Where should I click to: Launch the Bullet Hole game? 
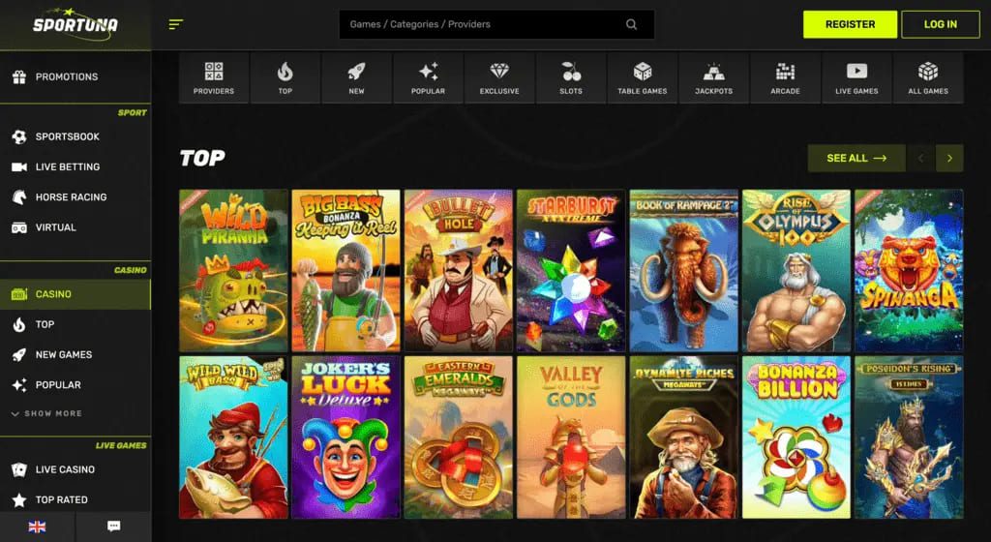pos(458,270)
